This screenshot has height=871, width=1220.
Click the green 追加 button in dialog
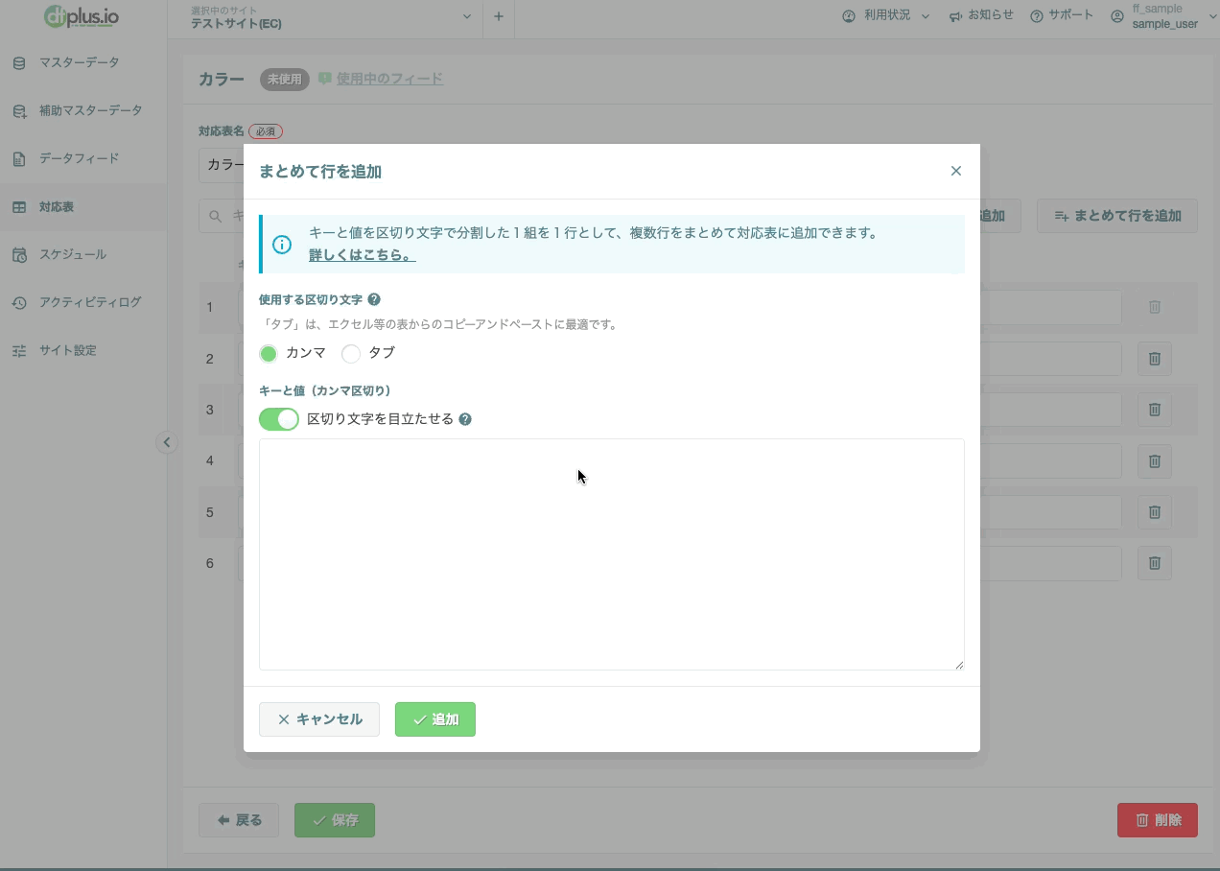pyautogui.click(x=435, y=719)
